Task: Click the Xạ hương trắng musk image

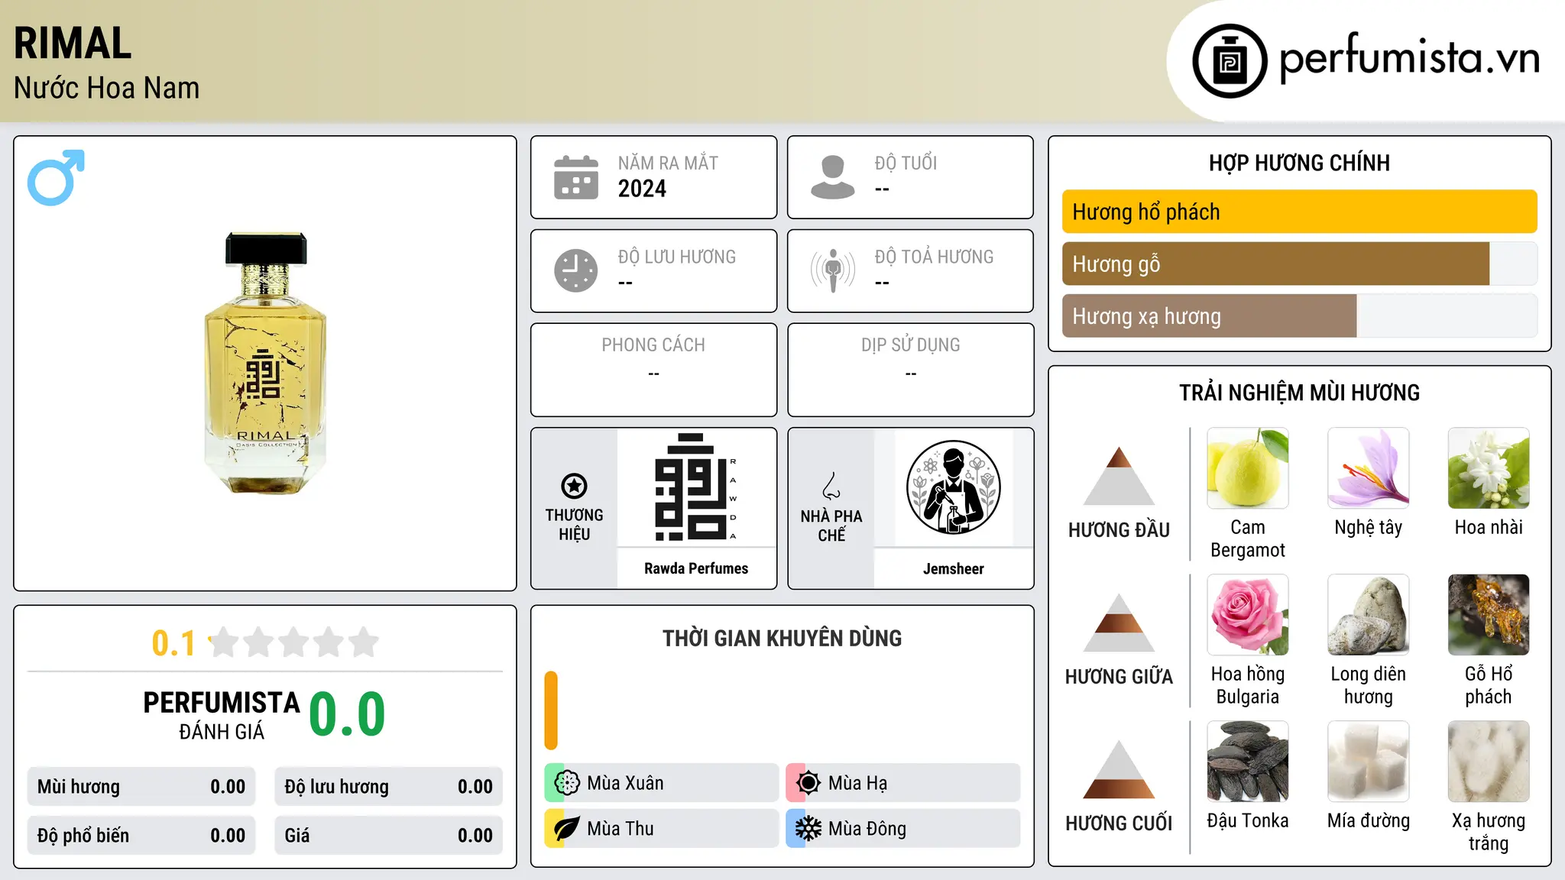Action: [x=1489, y=762]
